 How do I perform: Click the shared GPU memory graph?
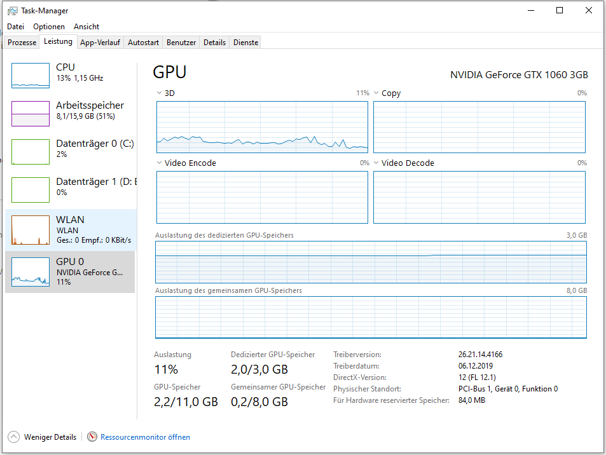[x=371, y=318]
